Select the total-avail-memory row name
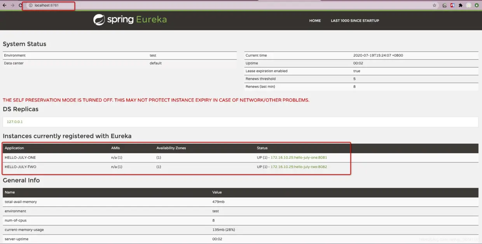The width and height of the screenshot is (482, 244). (x=21, y=202)
